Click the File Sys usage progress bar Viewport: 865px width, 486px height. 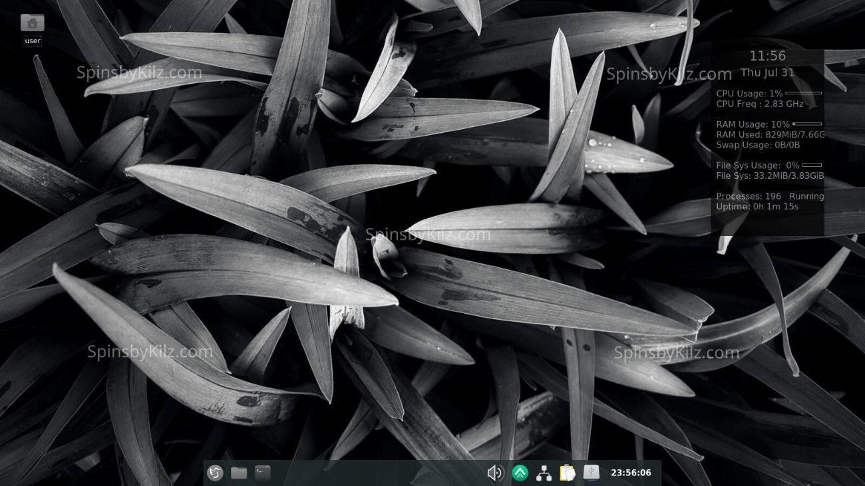tap(812, 164)
